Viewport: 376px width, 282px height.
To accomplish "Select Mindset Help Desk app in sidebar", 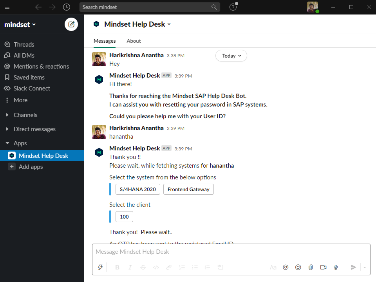I will (x=42, y=155).
